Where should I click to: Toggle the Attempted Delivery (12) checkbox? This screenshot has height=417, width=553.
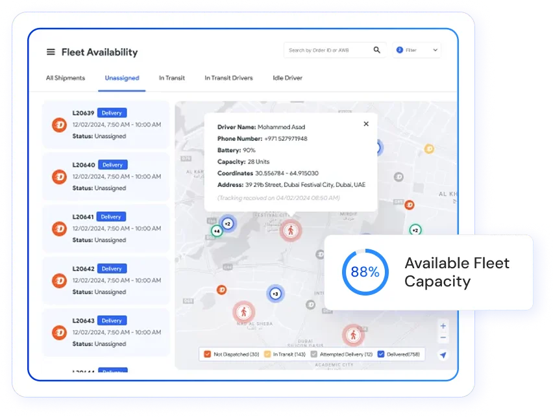[314, 354]
